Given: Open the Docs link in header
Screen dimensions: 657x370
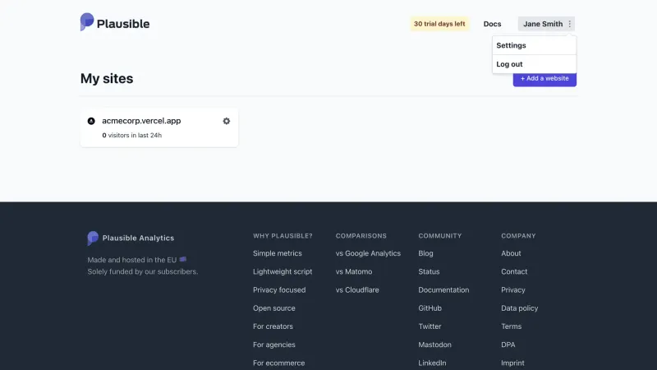Looking at the screenshot, I should tap(492, 24).
